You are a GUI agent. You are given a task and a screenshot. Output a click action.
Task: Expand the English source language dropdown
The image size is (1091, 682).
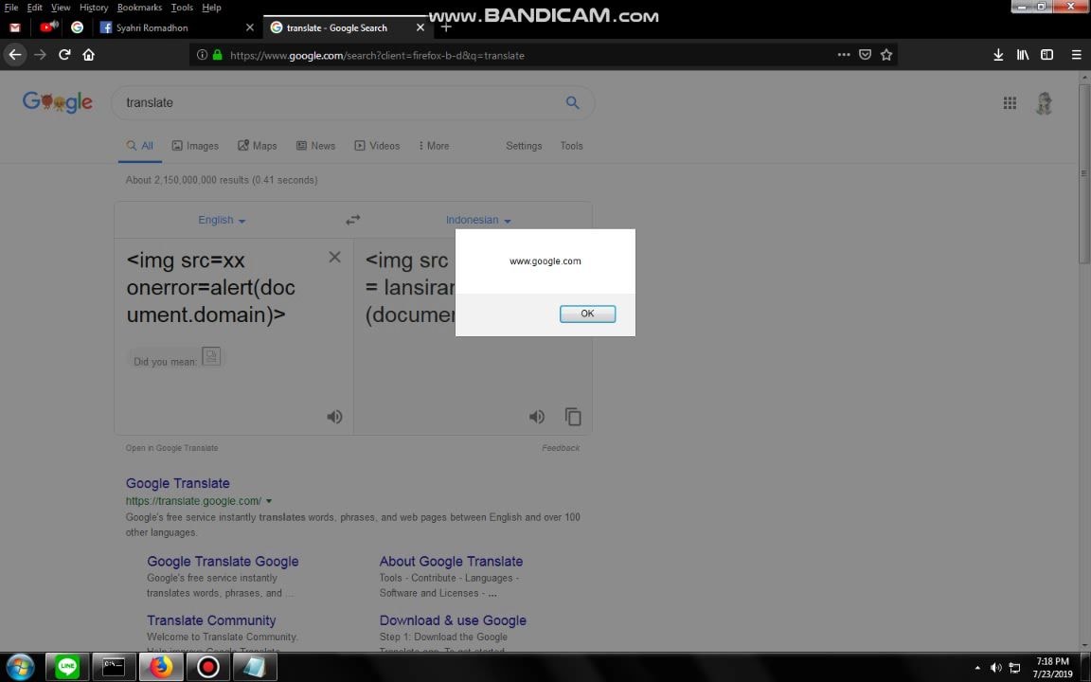coord(222,220)
